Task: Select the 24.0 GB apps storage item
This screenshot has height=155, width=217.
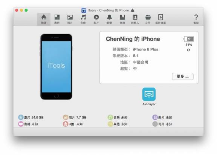Action: [x=31, y=117]
